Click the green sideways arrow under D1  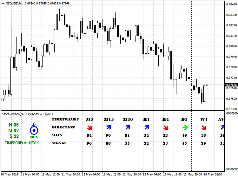[185, 127]
